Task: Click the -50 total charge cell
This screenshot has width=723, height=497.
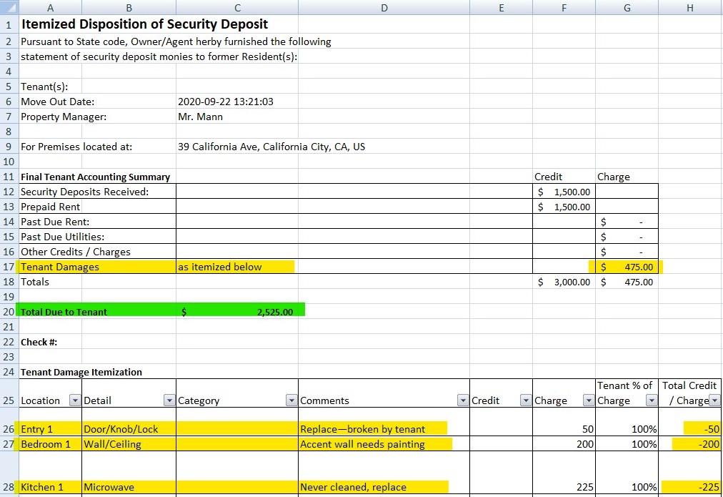Action: [x=690, y=428]
